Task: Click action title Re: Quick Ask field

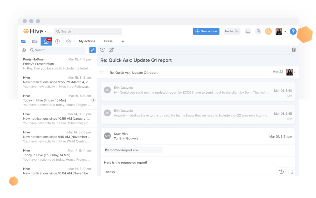Action: pyautogui.click(x=190, y=73)
